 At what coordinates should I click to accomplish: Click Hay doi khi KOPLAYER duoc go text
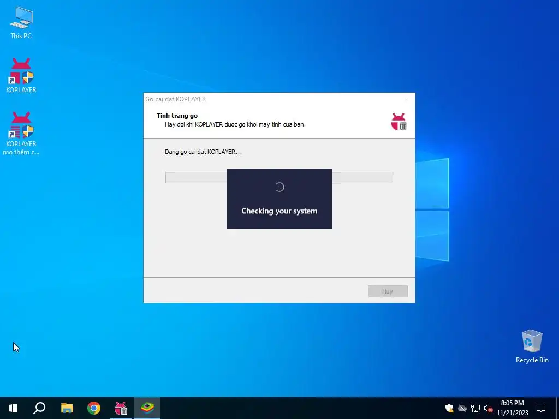(x=235, y=125)
